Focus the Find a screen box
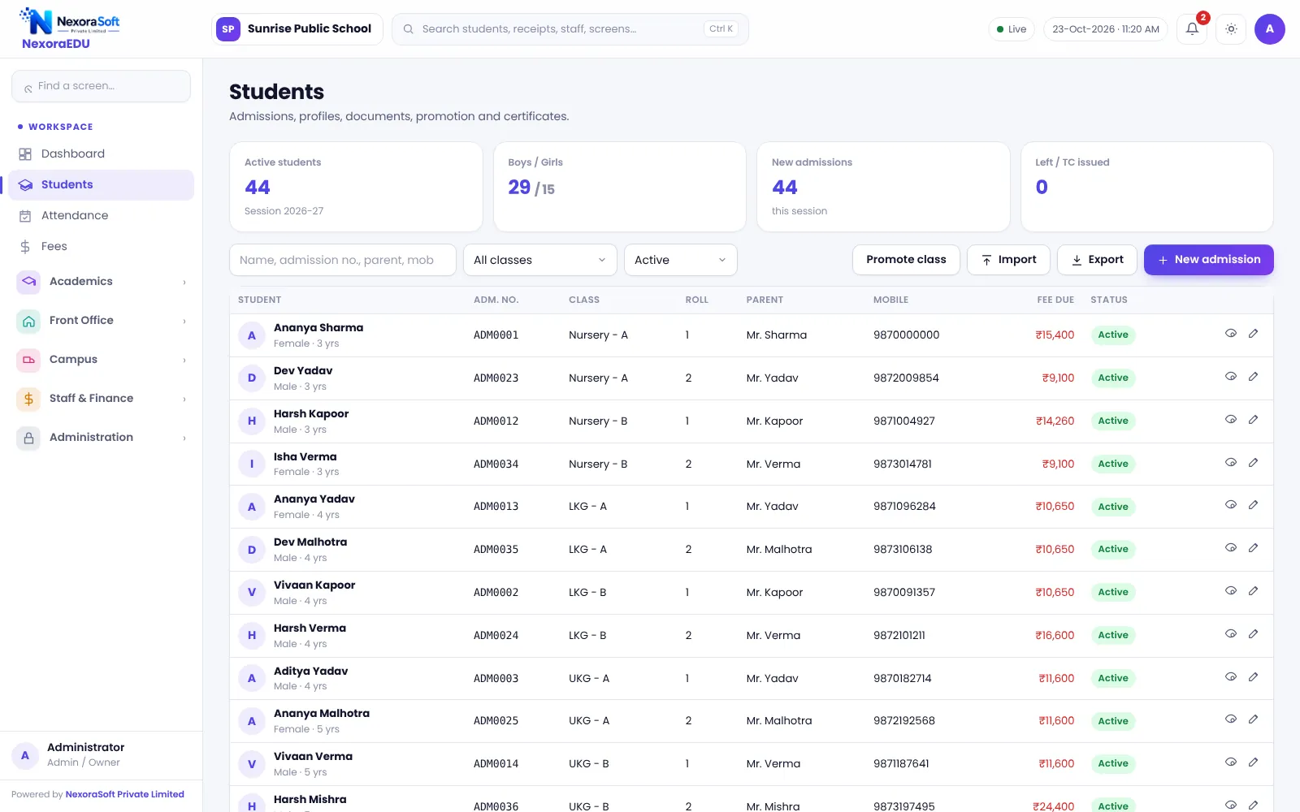This screenshot has width=1300, height=812. click(102, 86)
